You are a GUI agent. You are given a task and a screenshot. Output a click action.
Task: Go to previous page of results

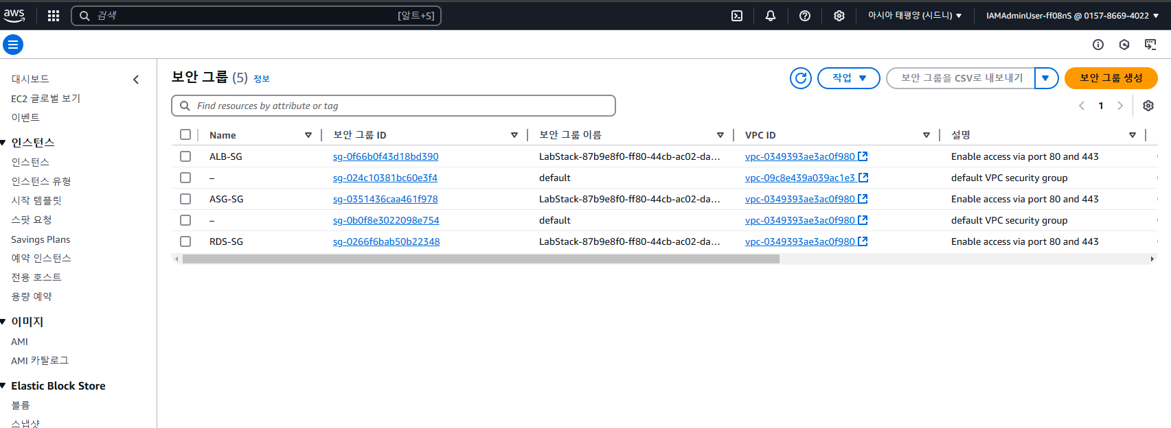[1082, 106]
